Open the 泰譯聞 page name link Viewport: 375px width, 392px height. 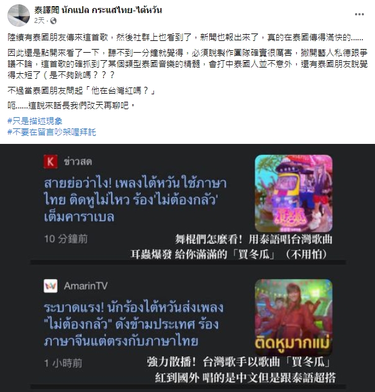coord(98,10)
